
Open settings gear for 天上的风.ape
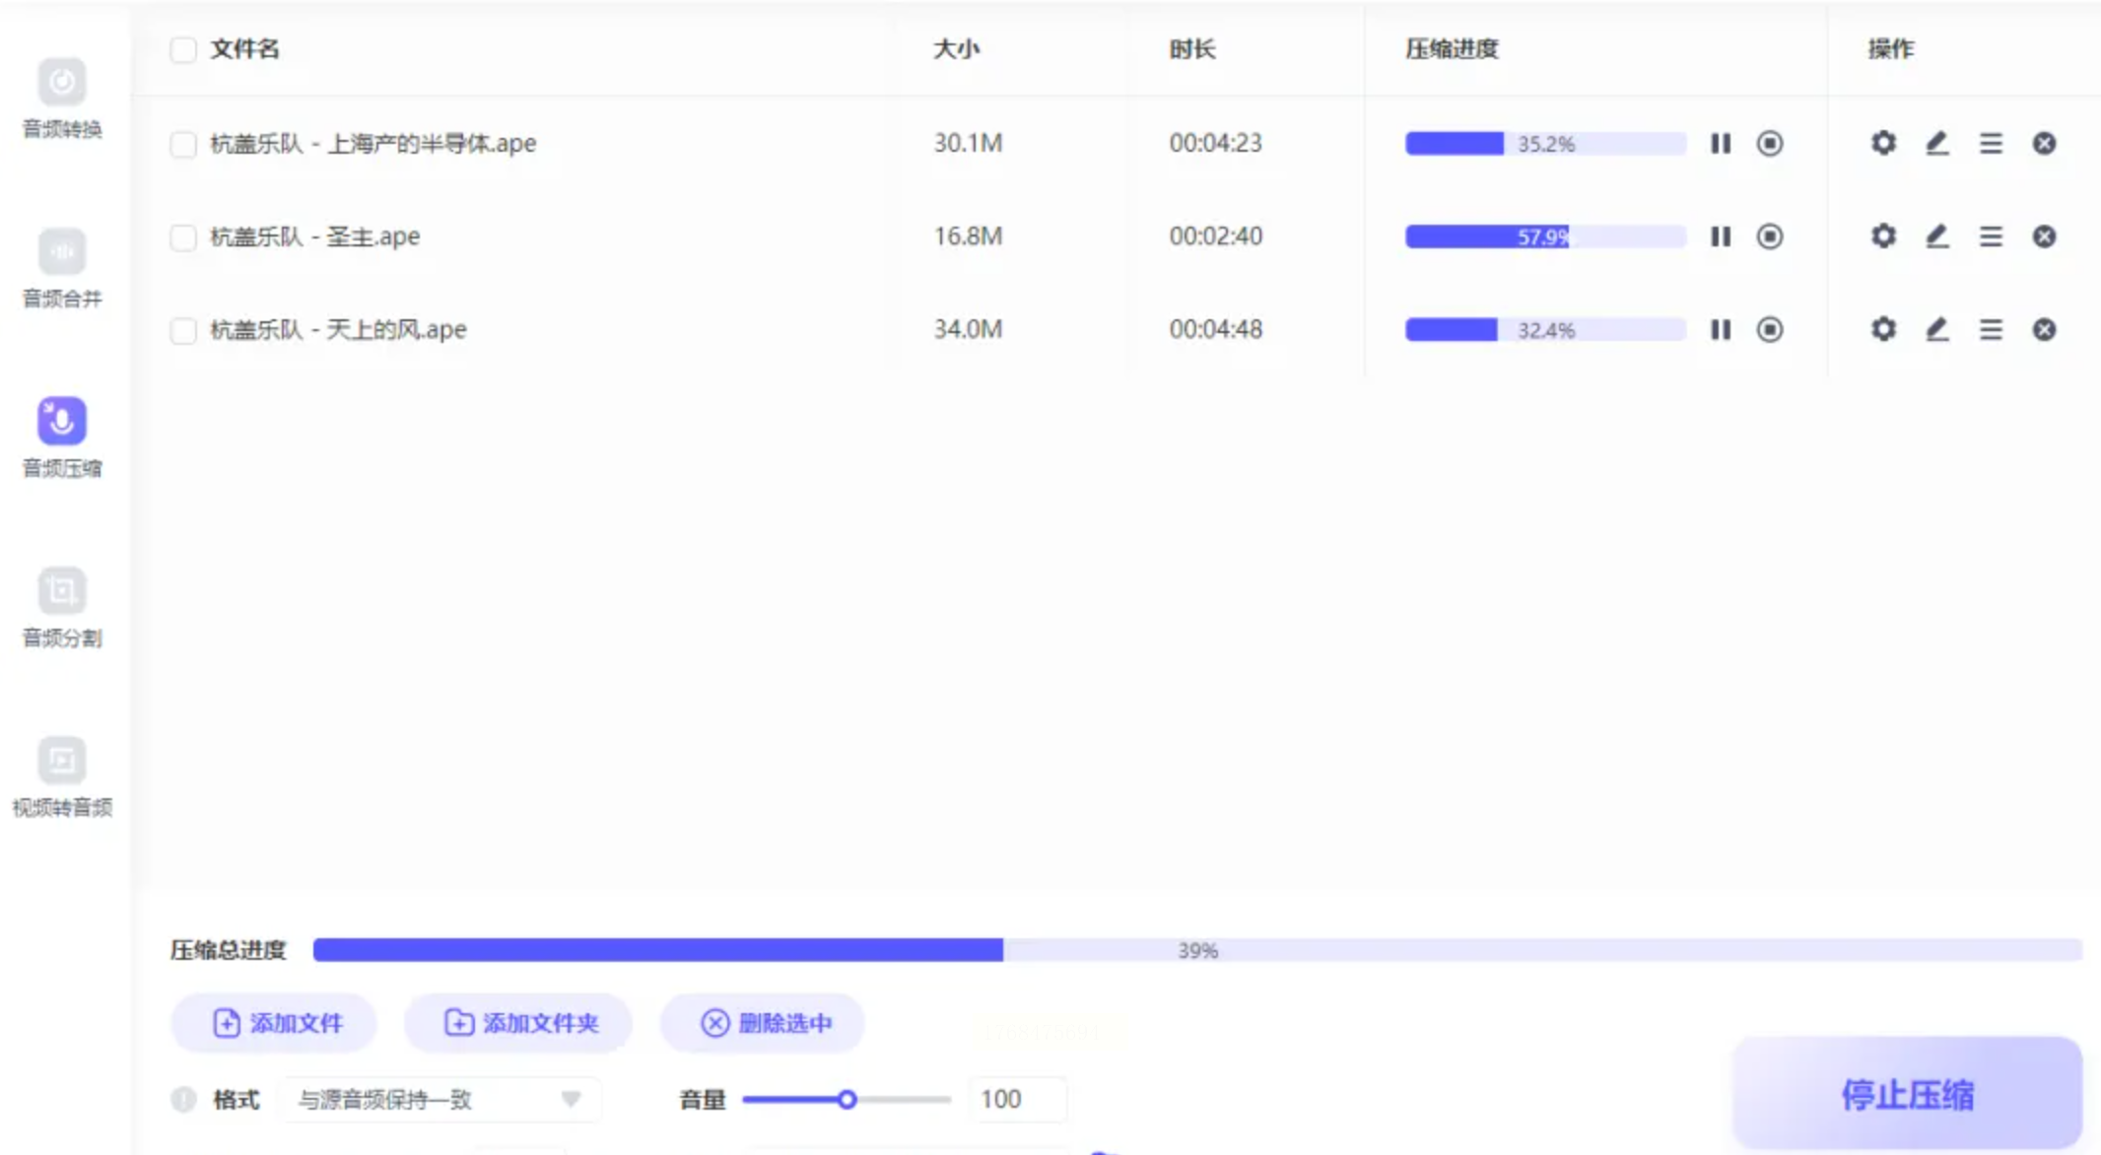(1882, 329)
